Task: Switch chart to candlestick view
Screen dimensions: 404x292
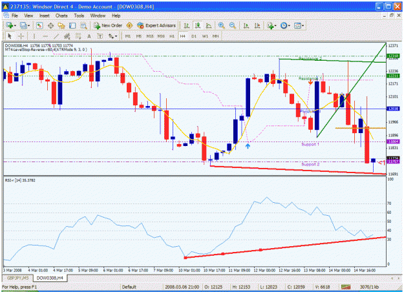Action: [198, 25]
